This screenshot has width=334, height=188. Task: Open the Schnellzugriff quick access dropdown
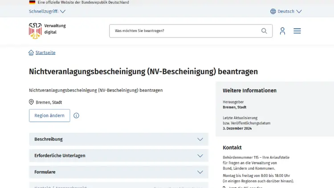tap(47, 11)
